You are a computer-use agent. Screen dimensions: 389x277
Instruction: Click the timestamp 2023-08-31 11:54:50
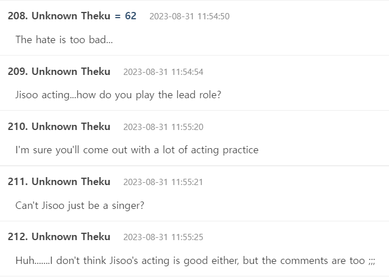click(x=189, y=16)
